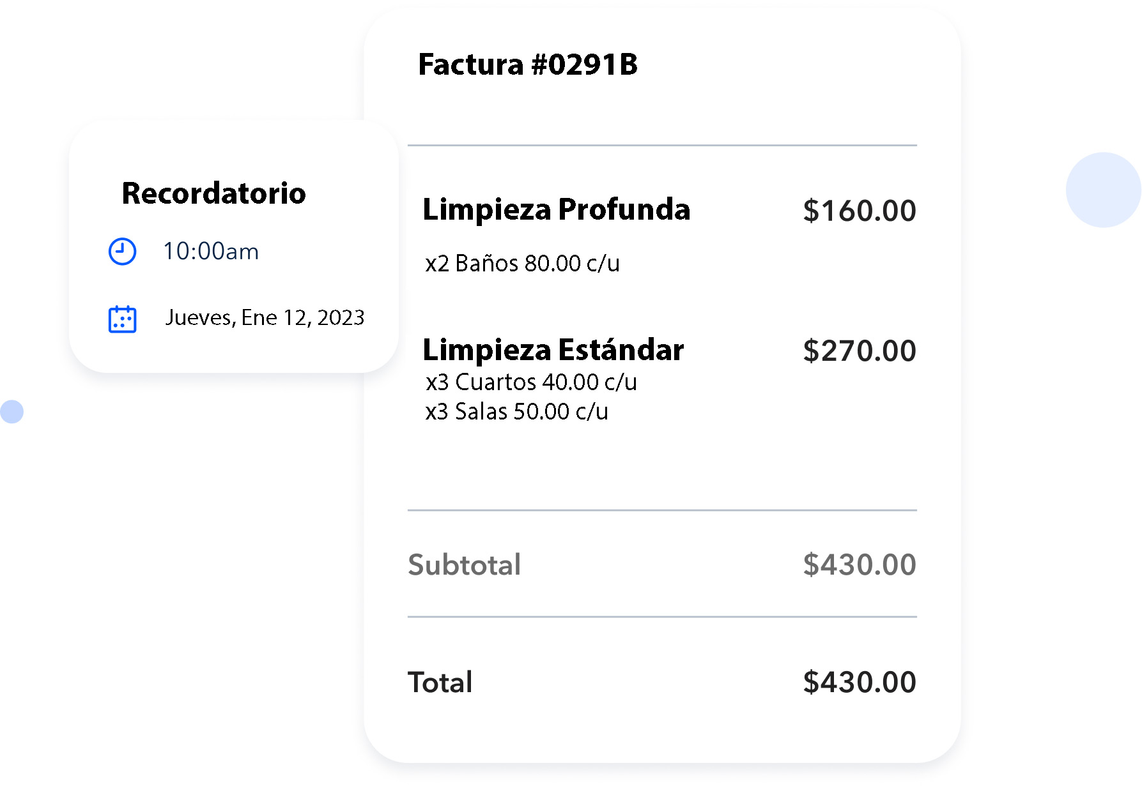
Task: Click the $430.00 amount in the Total row
Action: (x=859, y=682)
